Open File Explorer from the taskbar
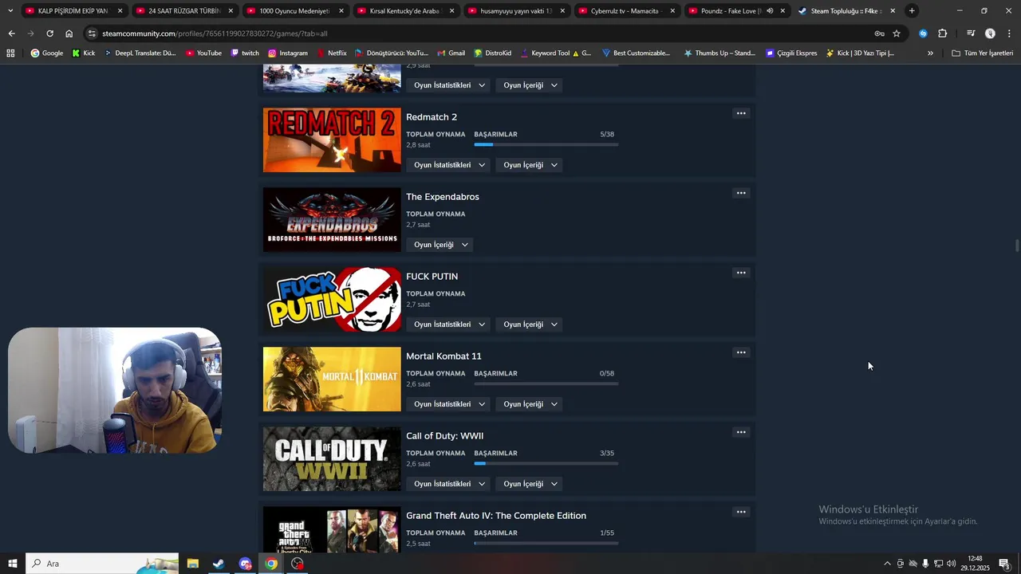This screenshot has height=574, width=1021. (192, 564)
